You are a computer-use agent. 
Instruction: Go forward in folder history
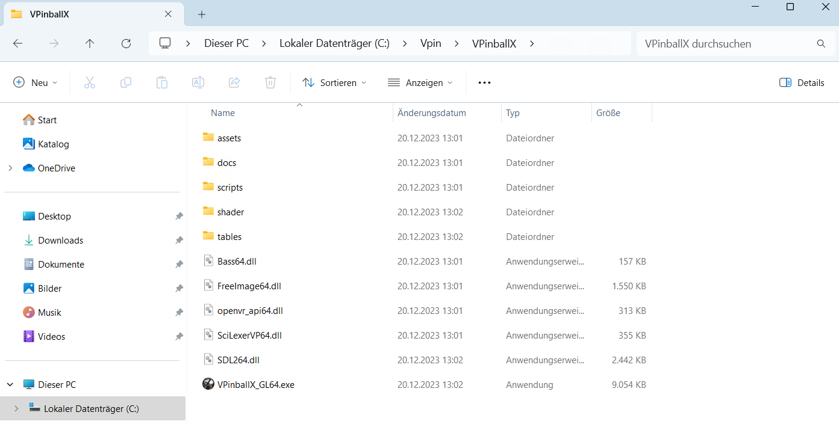coord(54,43)
